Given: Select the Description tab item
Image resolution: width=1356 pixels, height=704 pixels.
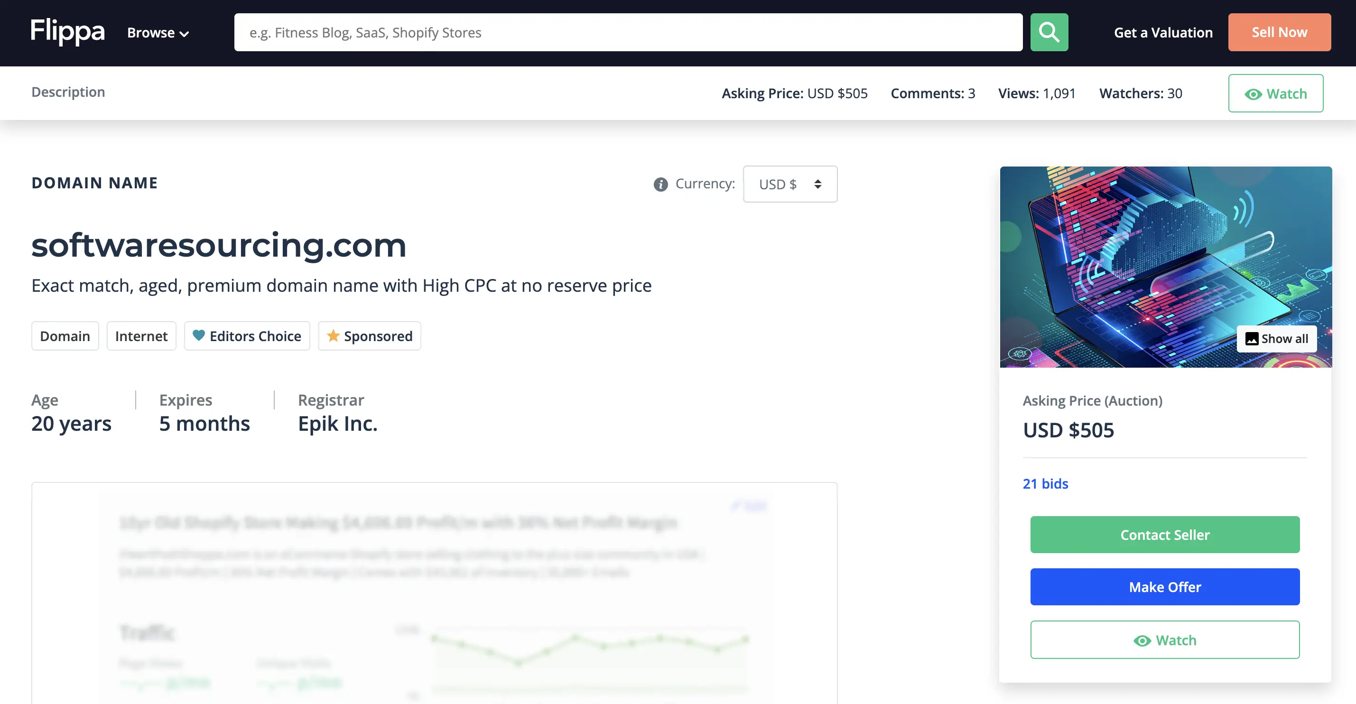Looking at the screenshot, I should click(x=68, y=92).
